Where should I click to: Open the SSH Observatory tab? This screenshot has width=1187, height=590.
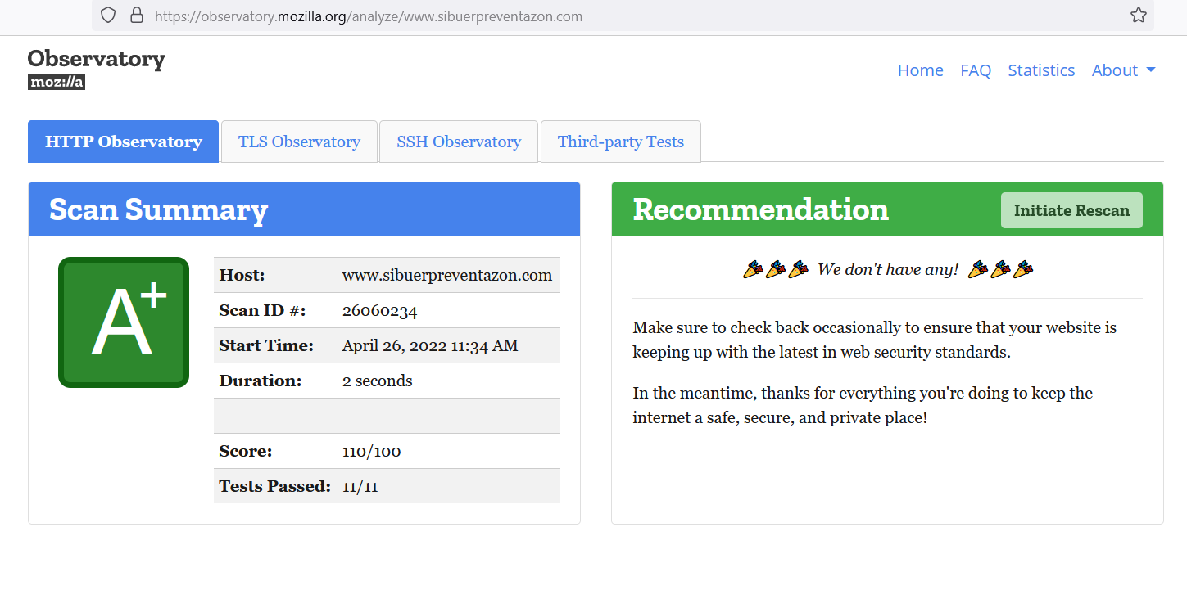[x=458, y=141]
